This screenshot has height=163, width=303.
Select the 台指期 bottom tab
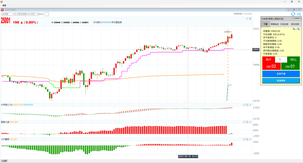point(4,161)
